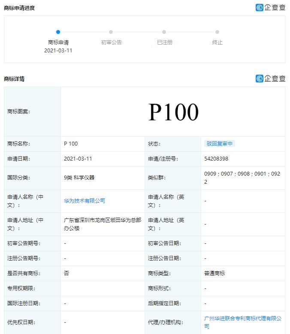
Task: Select the 已注册 progress dot
Action: click(164, 32)
